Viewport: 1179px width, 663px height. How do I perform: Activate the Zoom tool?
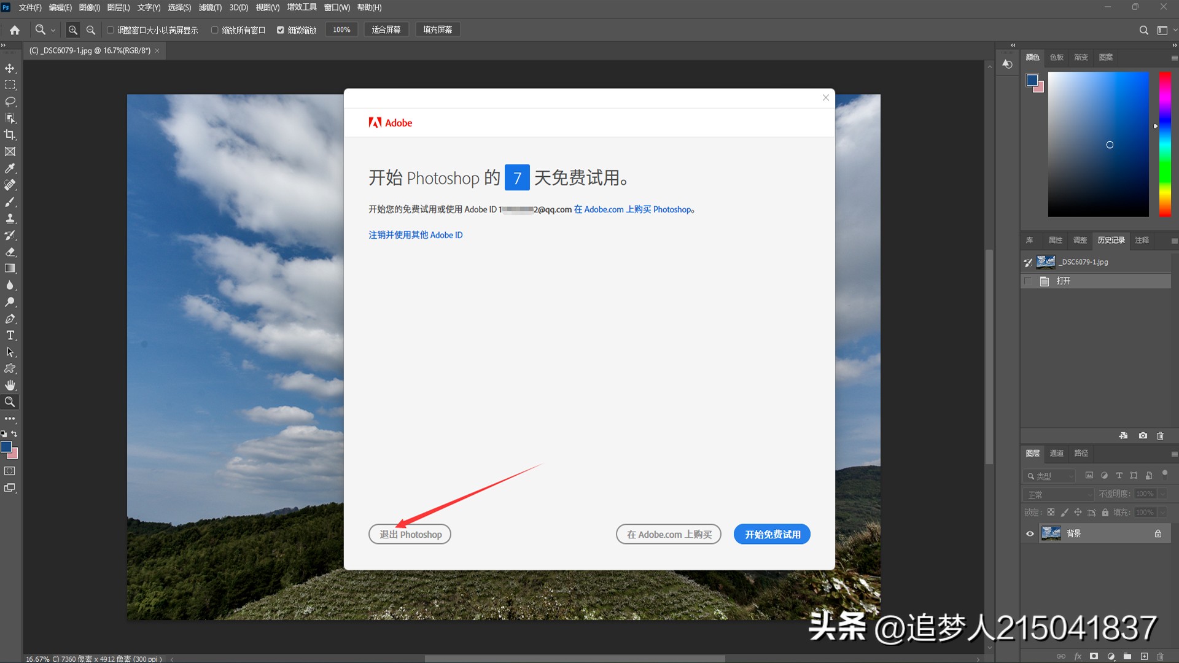(x=10, y=402)
